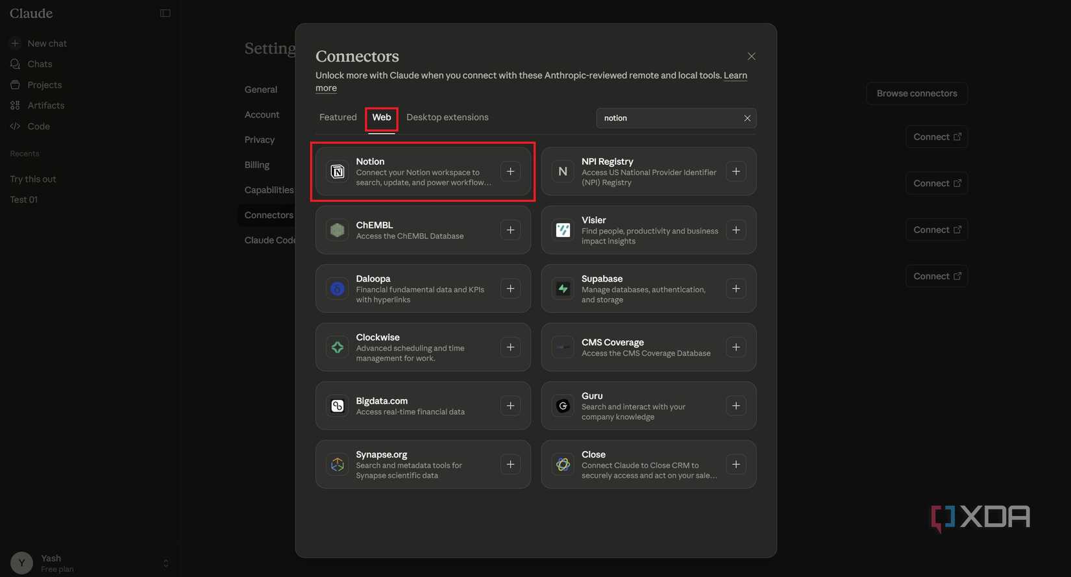Close the Connectors dialog
The image size is (1071, 577).
pyautogui.click(x=752, y=56)
